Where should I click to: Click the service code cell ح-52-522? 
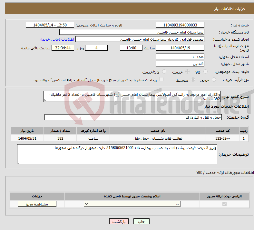pos(223,138)
